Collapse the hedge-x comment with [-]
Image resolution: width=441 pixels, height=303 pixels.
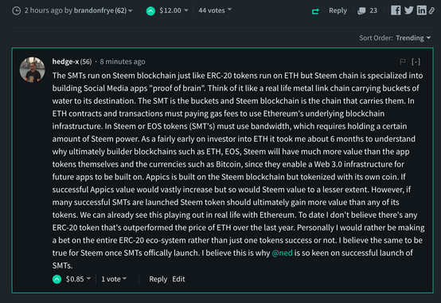(416, 61)
